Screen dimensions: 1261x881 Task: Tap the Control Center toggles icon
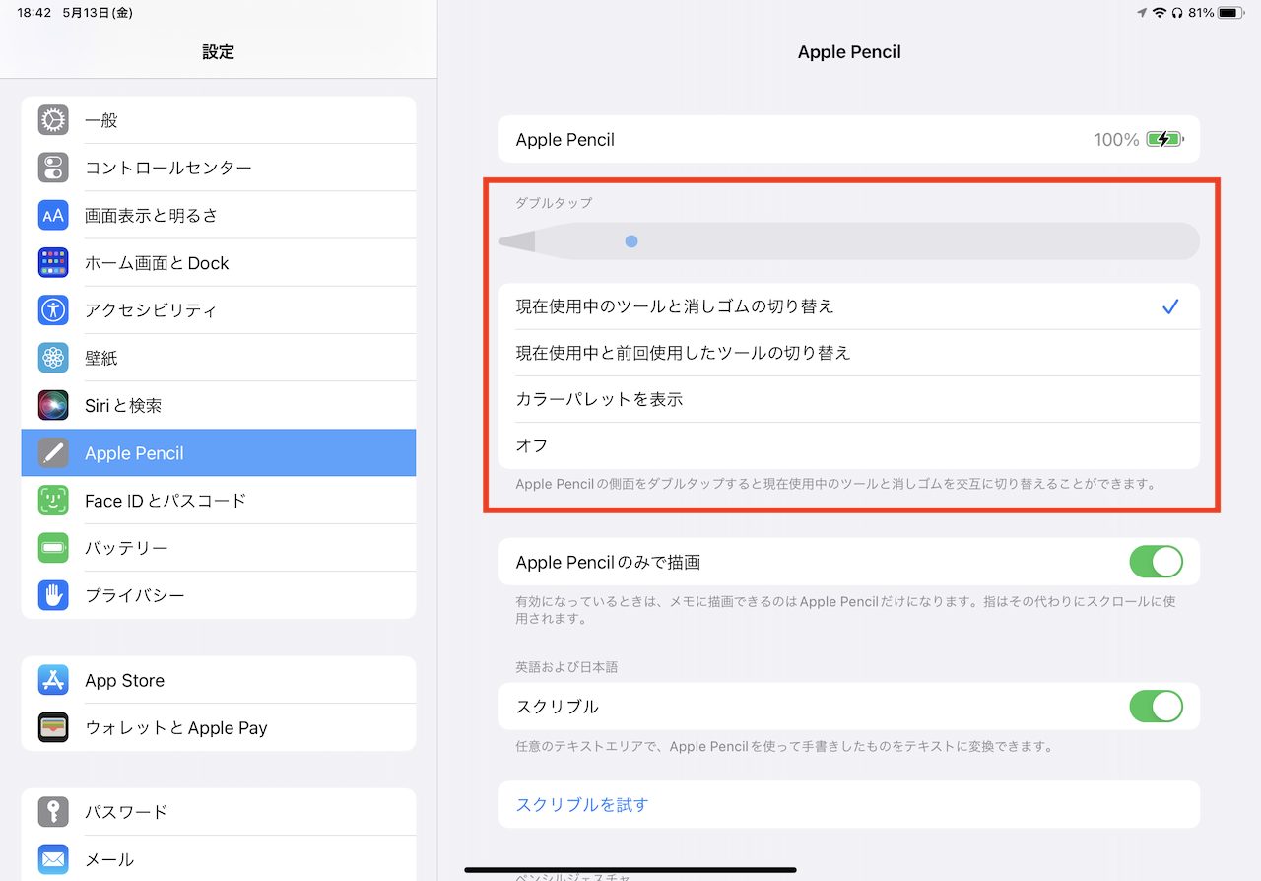coord(53,168)
